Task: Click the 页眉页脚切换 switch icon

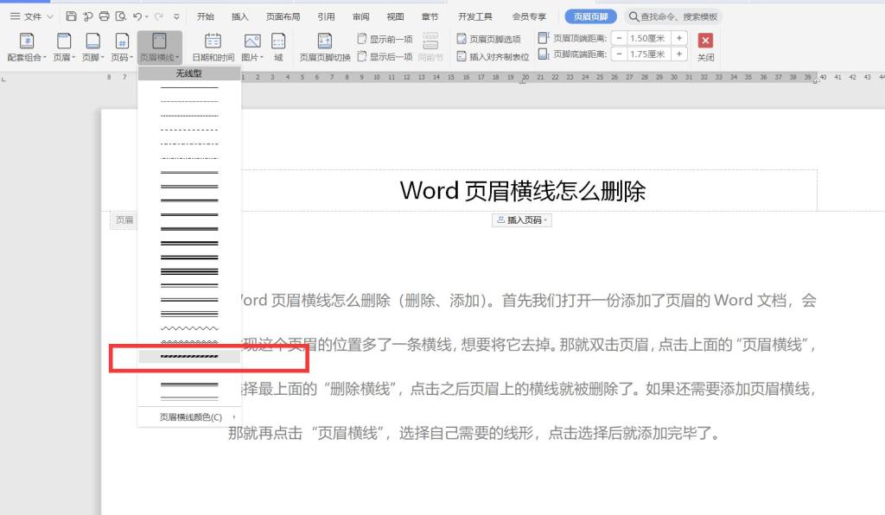Action: (325, 41)
